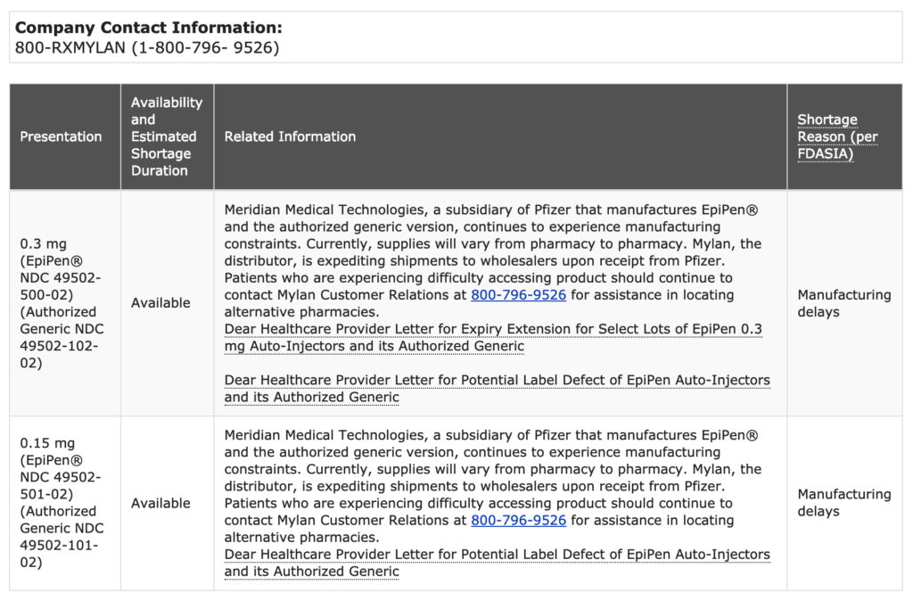Screen dimensions: 913x601
Task: Open the Potential Label Defect letter in the 0.15 mg row
Action: 498,563
